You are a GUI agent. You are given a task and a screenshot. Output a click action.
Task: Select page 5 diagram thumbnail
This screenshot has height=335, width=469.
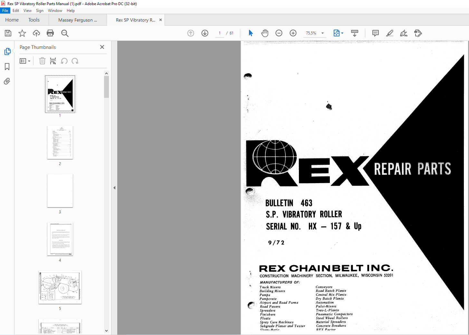(x=60, y=287)
